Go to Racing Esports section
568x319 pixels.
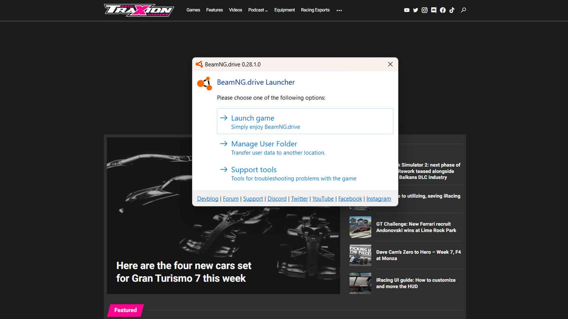point(315,10)
